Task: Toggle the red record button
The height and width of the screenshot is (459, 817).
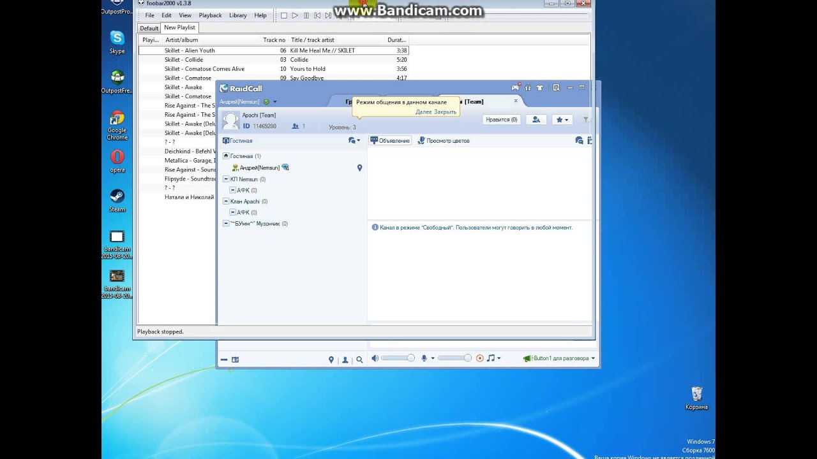Action: (480, 358)
